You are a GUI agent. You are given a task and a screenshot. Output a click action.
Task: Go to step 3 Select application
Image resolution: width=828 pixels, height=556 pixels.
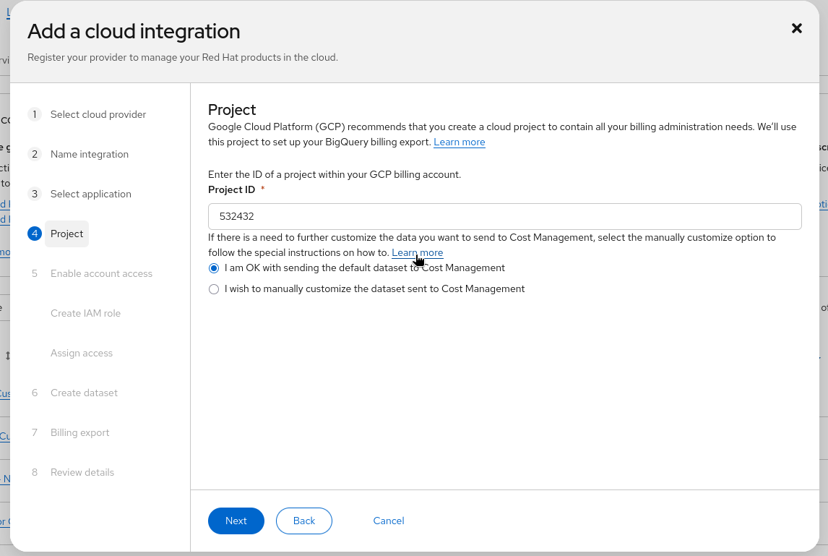[x=90, y=194]
